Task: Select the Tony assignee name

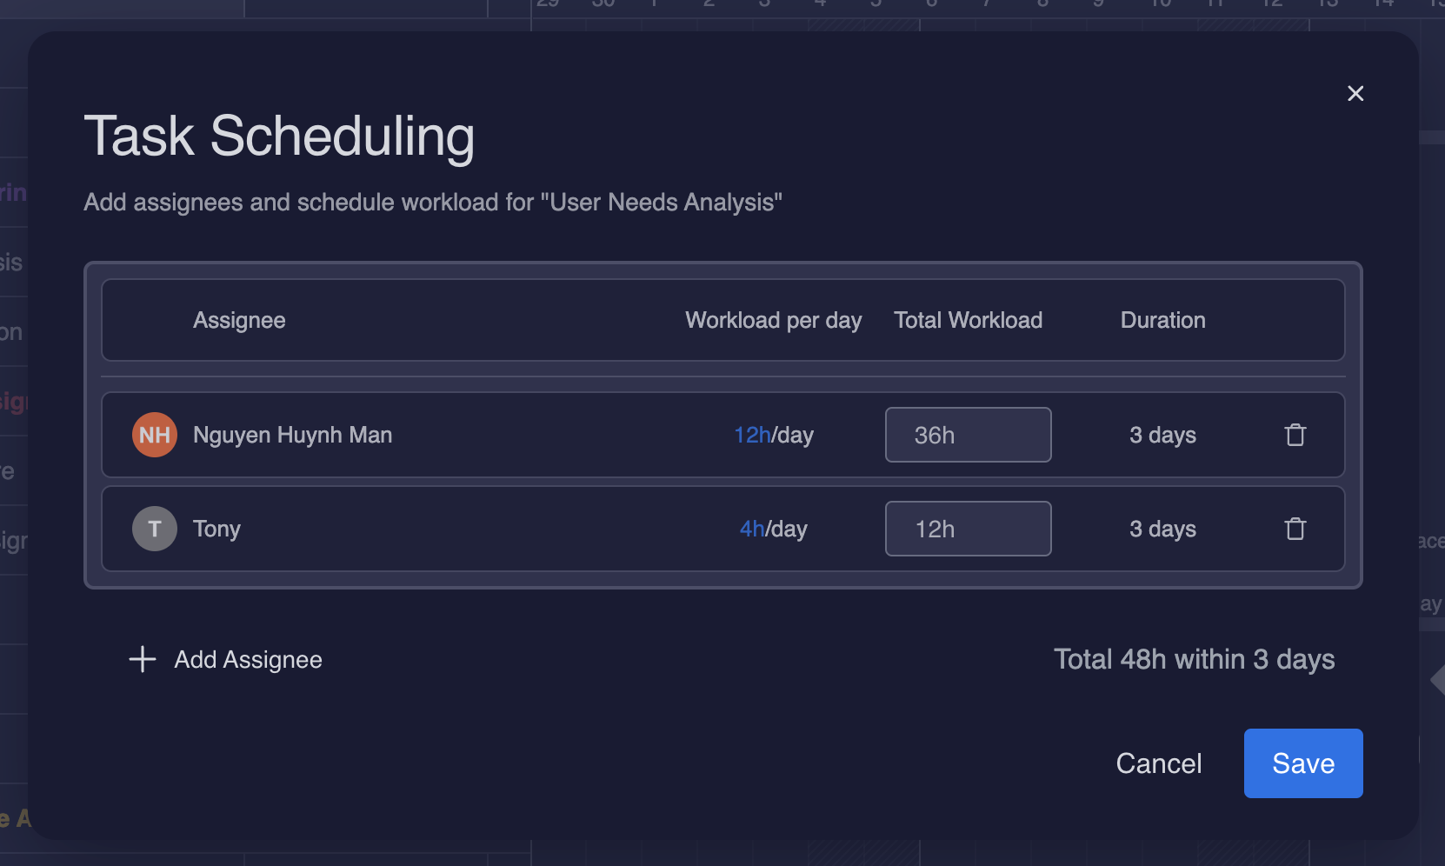Action: [216, 529]
